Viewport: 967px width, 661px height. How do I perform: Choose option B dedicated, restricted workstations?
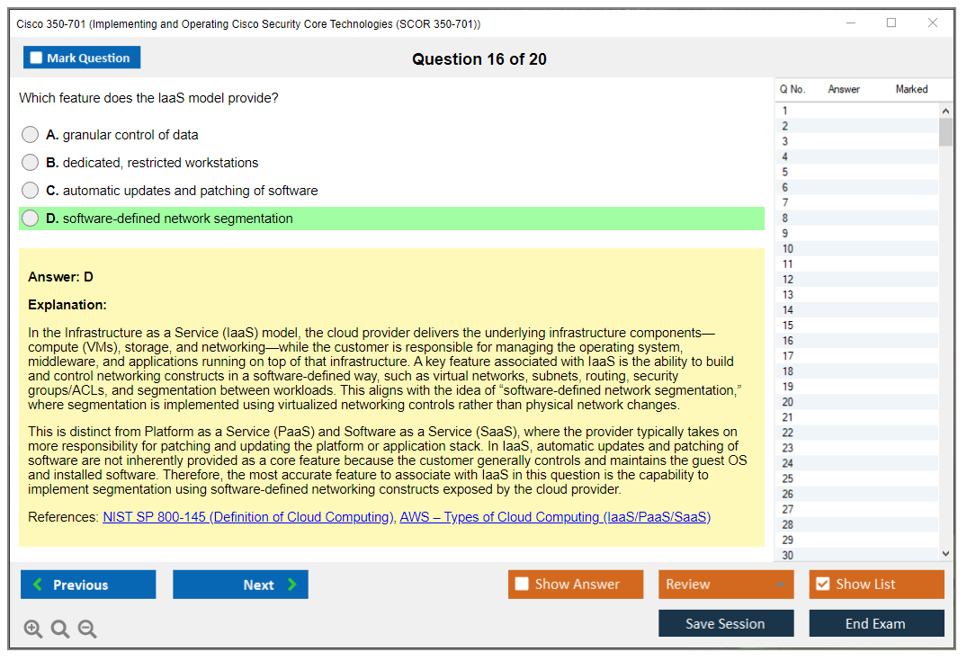[31, 163]
